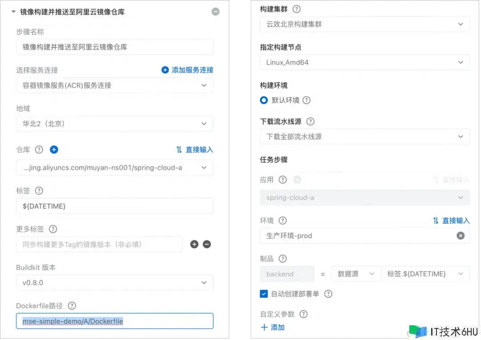Viewport: 481px width, 340px height.
Task: Select the 默认环境 radio button
Action: 264,100
